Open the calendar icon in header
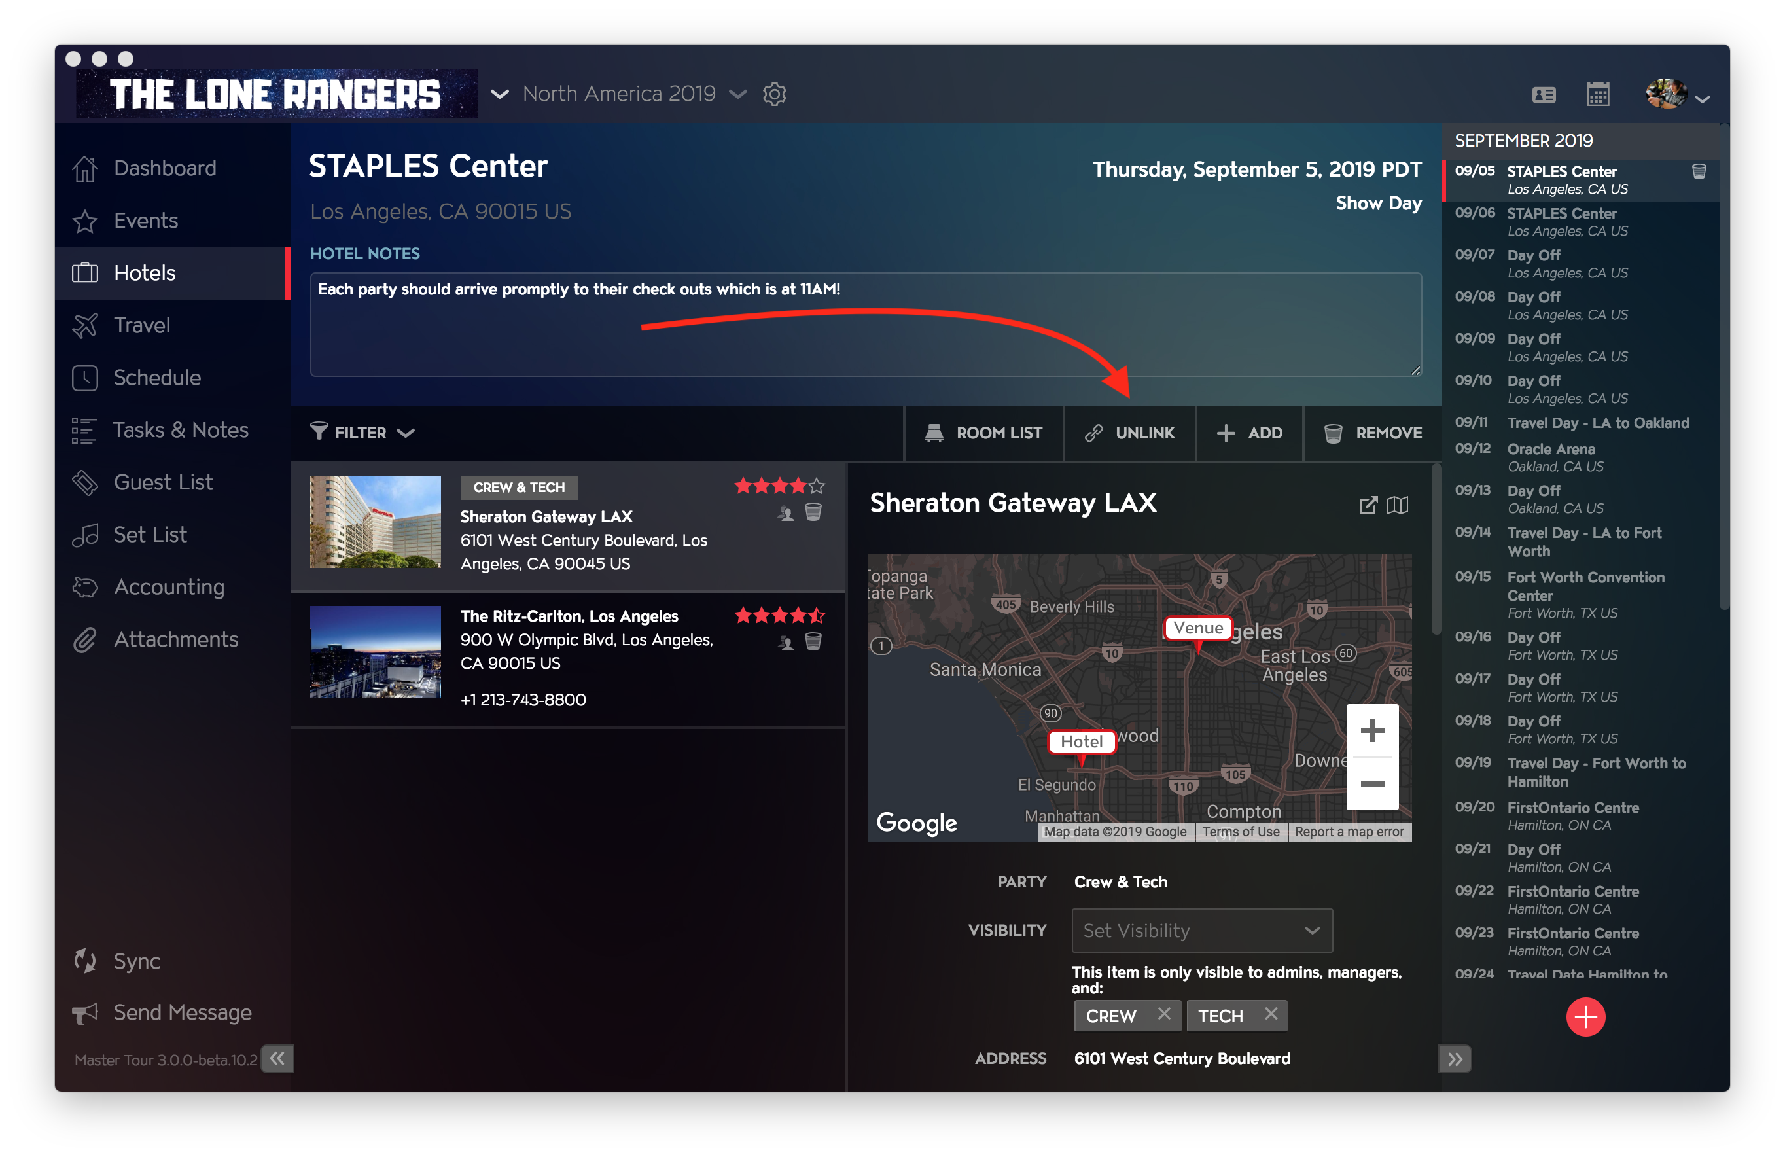The image size is (1785, 1157). pyautogui.click(x=1599, y=94)
